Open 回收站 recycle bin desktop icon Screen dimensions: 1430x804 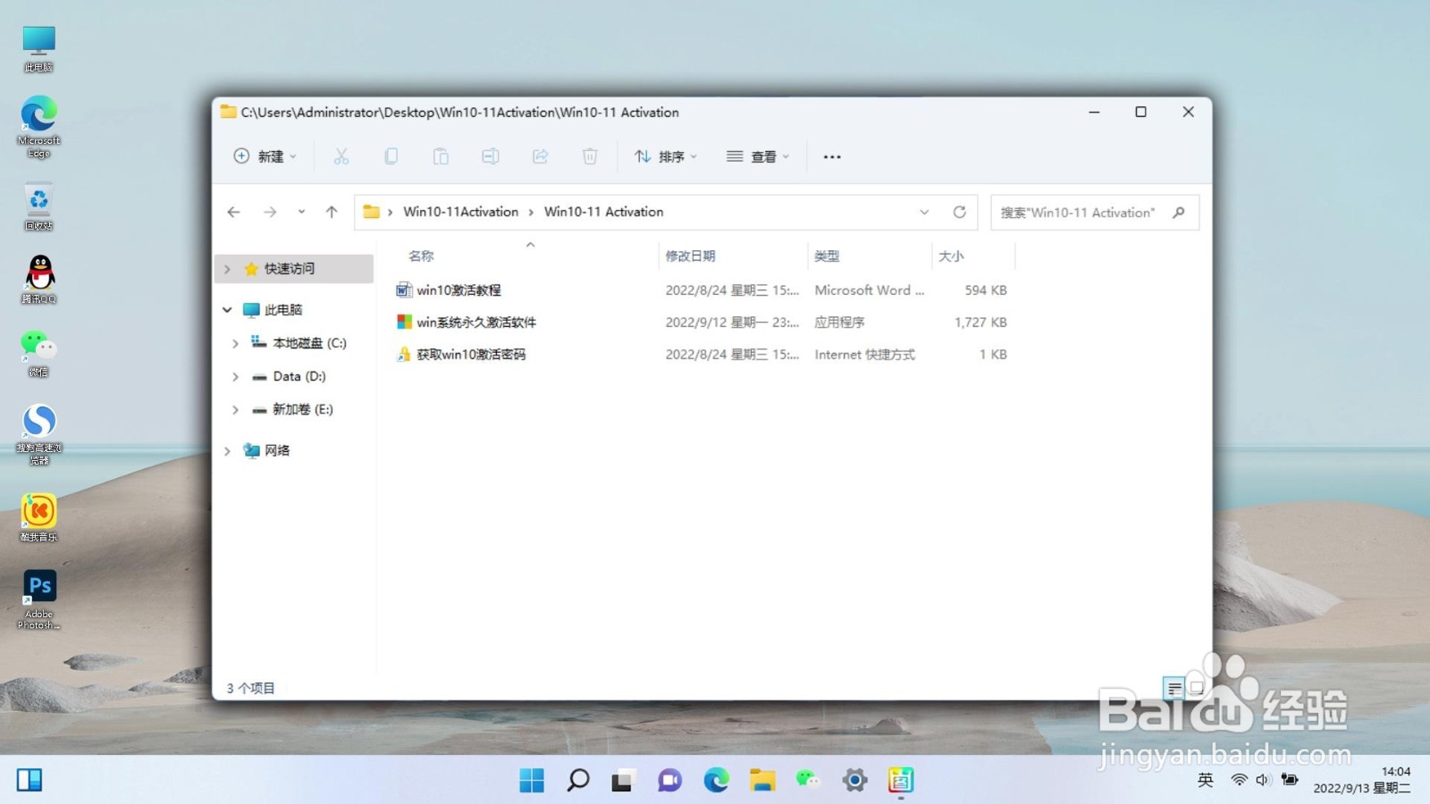click(x=38, y=206)
